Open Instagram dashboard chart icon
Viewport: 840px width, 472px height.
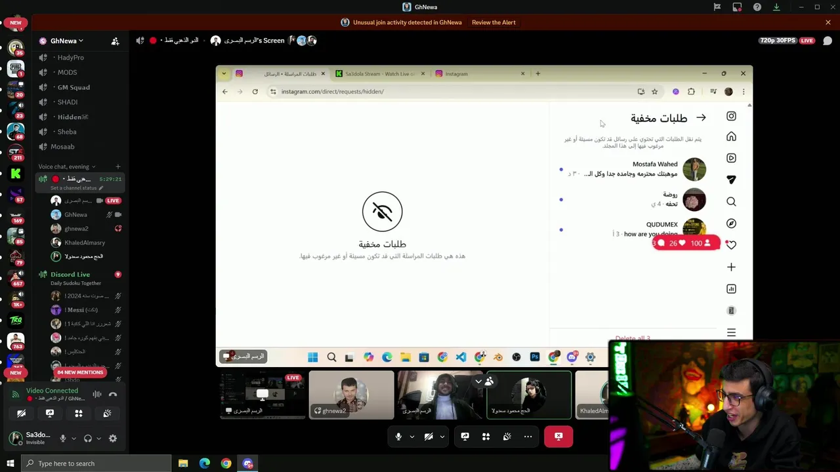[731, 288]
